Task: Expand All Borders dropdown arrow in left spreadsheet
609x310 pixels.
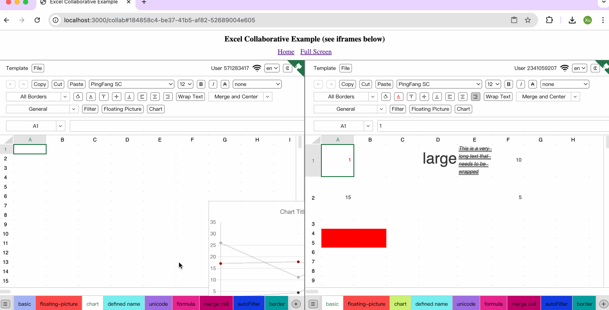Action: click(x=65, y=97)
